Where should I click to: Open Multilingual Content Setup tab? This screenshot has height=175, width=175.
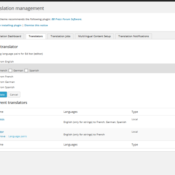click(x=94, y=36)
